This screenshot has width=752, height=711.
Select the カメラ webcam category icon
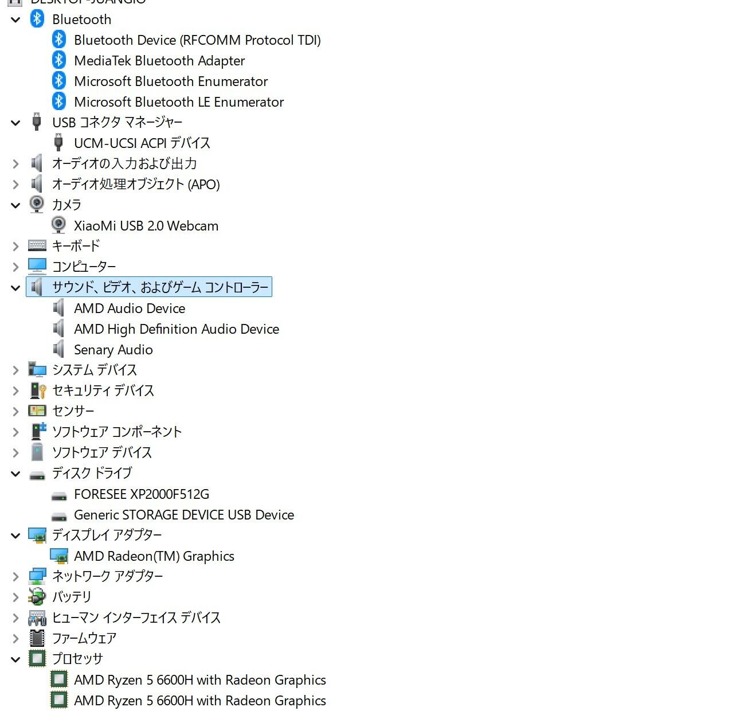pos(37,205)
